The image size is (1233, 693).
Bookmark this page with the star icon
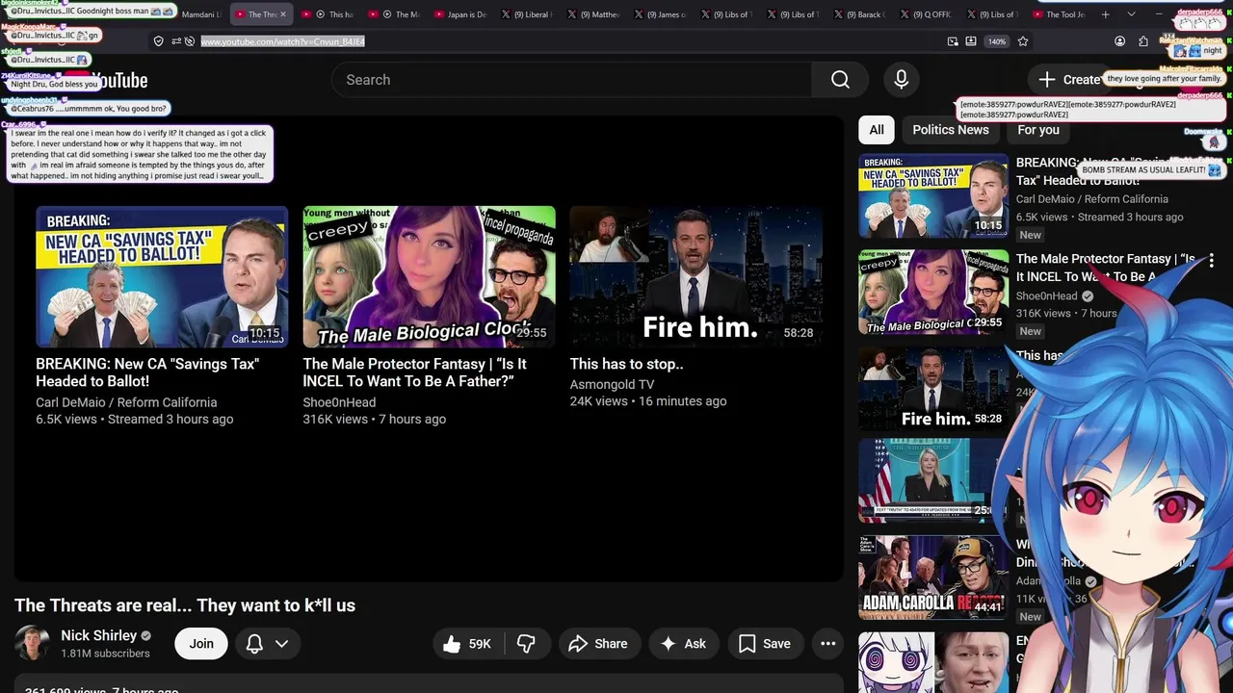(x=1023, y=41)
